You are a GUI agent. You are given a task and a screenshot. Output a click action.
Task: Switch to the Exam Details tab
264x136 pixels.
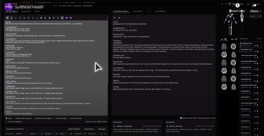(160, 11)
